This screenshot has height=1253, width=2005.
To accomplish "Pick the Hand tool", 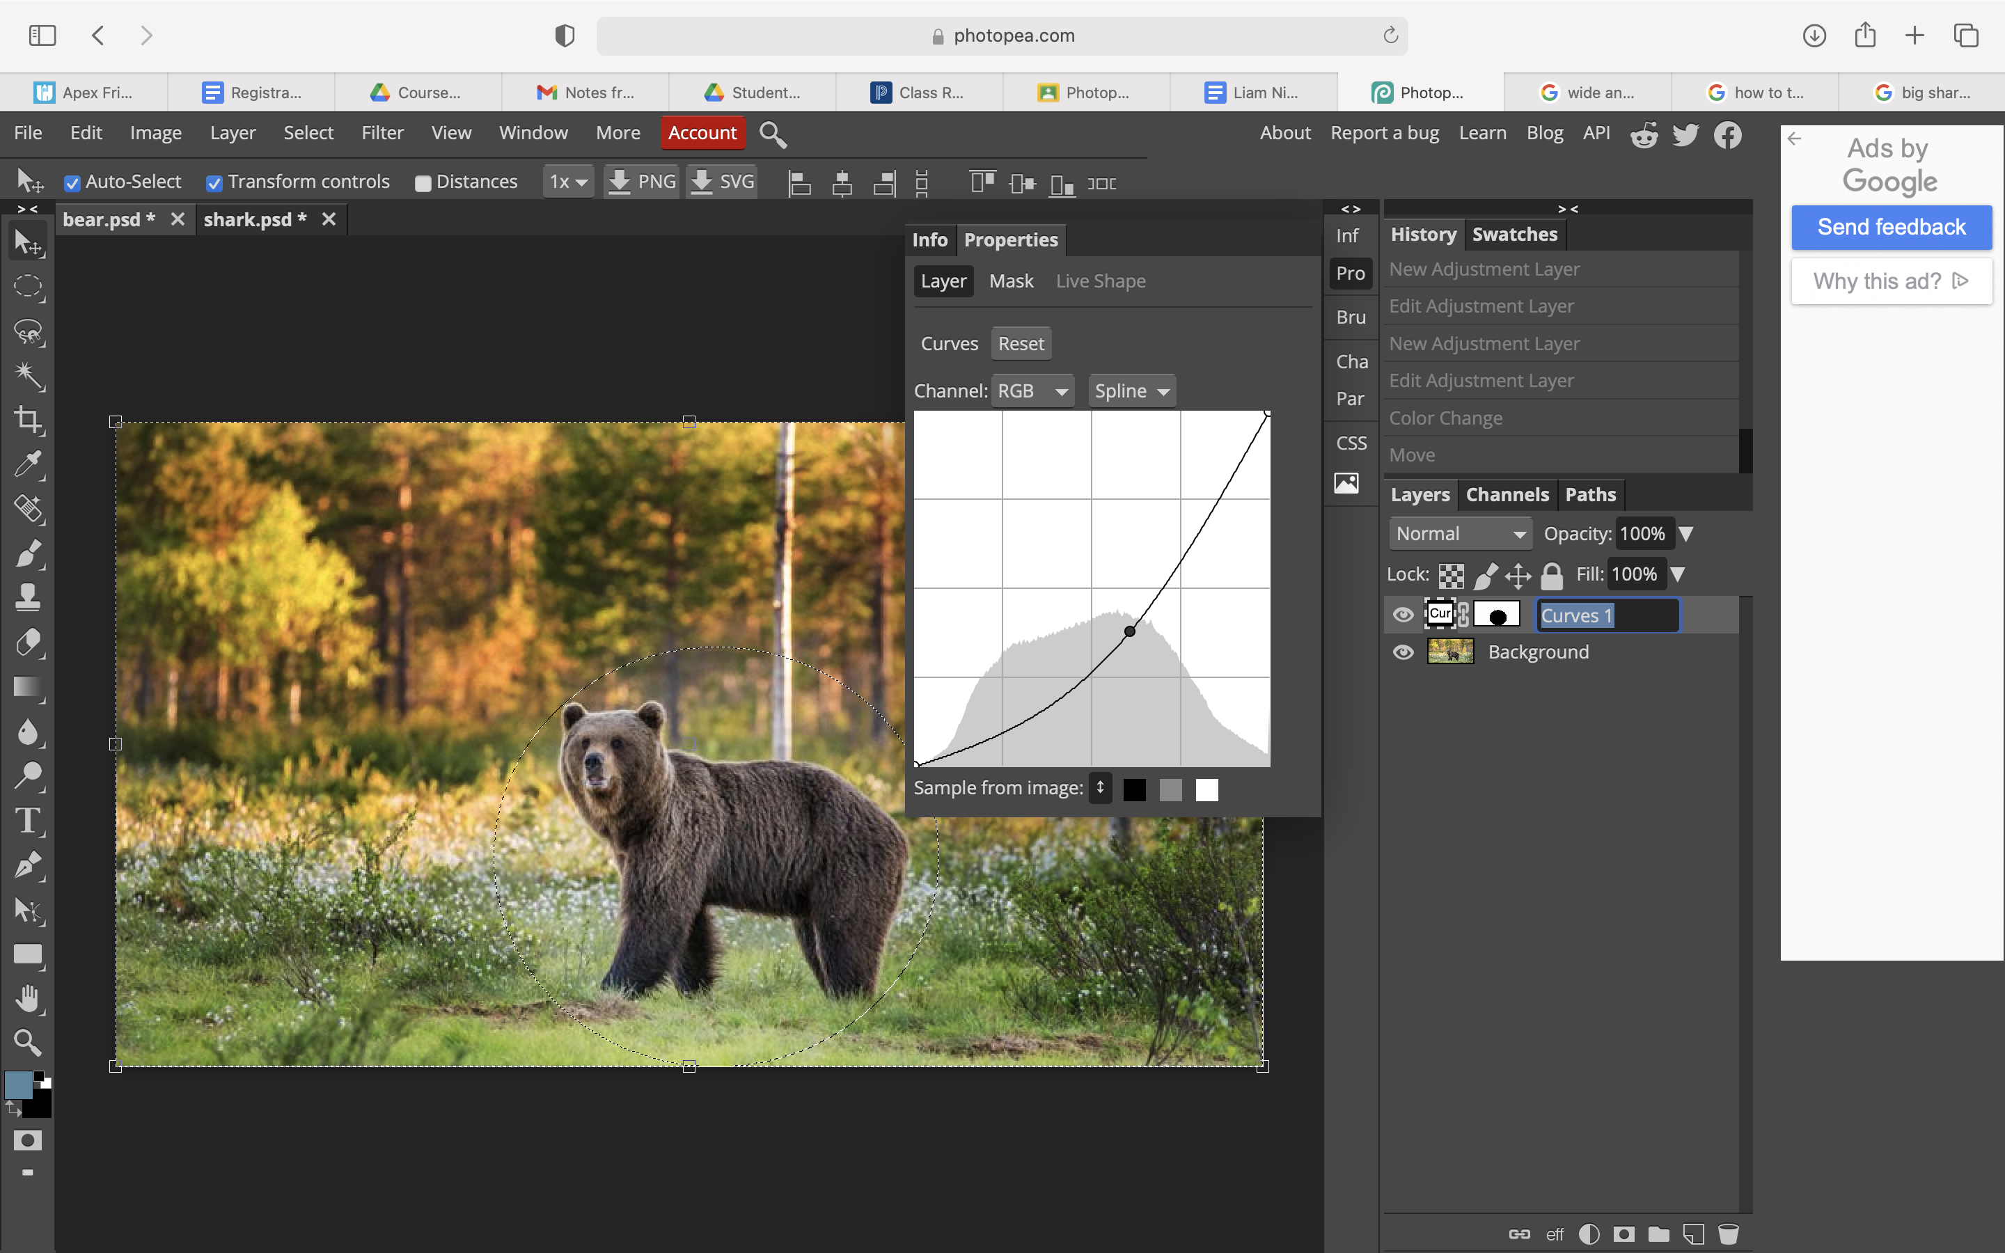I will 28,999.
